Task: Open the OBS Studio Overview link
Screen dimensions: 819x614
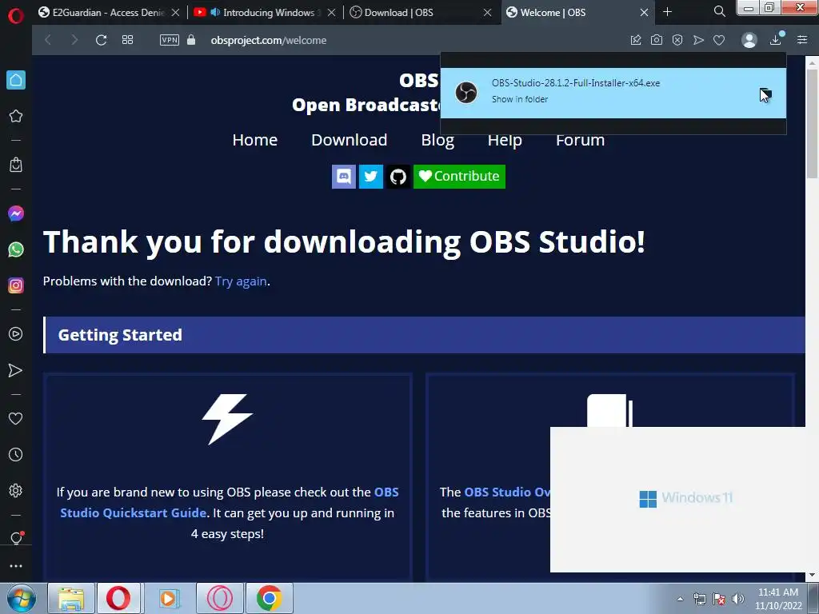Action: tap(506, 492)
